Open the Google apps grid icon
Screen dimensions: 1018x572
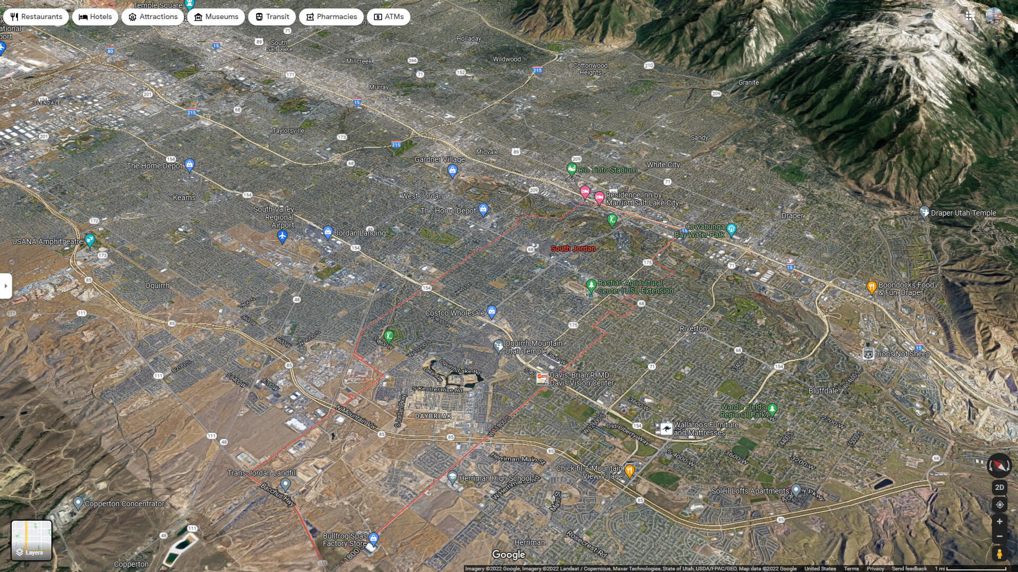coord(970,16)
